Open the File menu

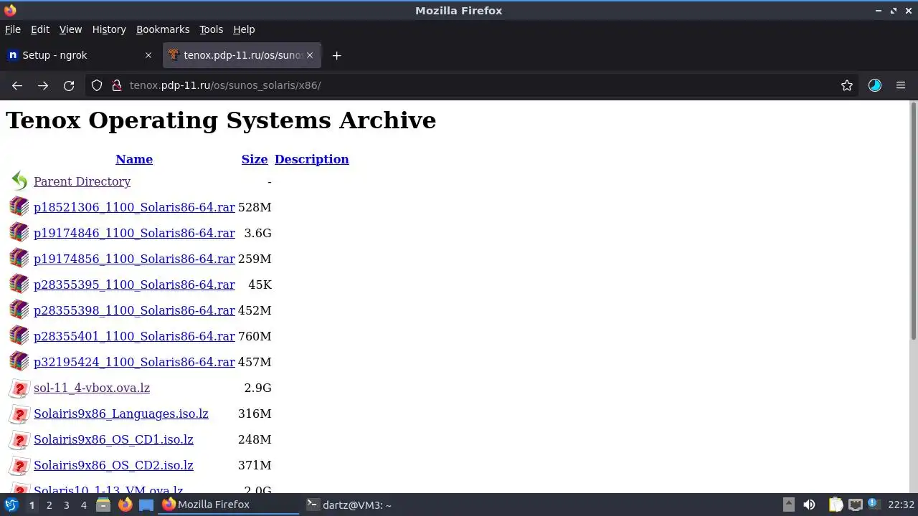coord(13,29)
